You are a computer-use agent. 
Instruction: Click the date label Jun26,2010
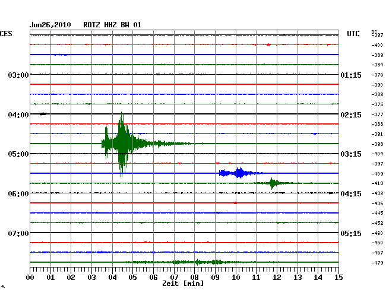(50, 25)
